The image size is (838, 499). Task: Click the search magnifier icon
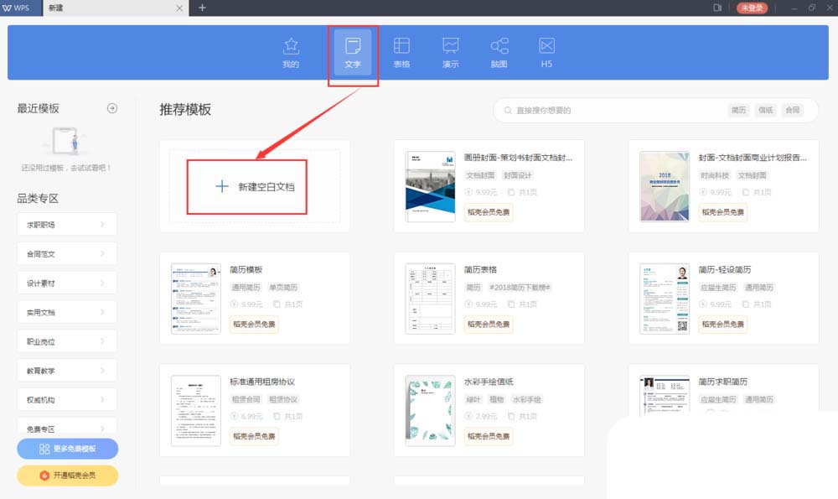(x=508, y=110)
